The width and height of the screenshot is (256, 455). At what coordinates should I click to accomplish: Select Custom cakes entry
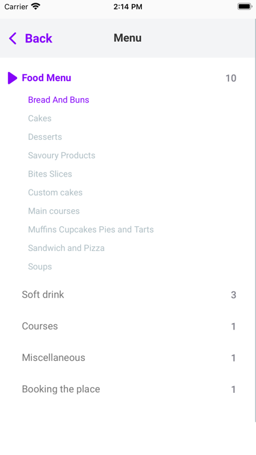[55, 193]
